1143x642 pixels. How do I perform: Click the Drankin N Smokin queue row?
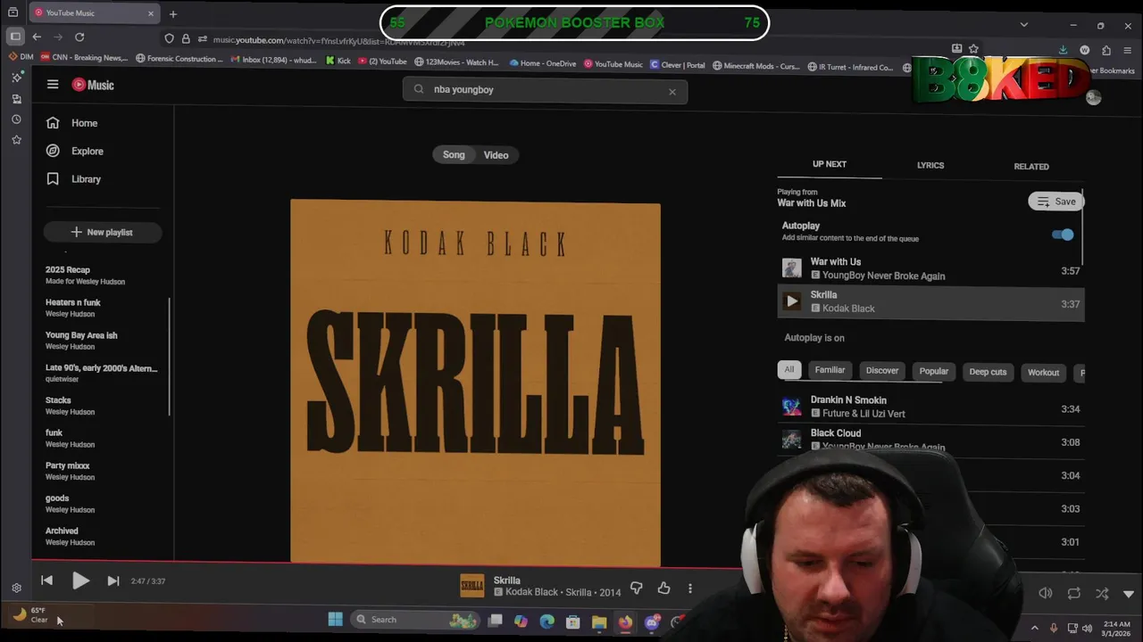930,407
